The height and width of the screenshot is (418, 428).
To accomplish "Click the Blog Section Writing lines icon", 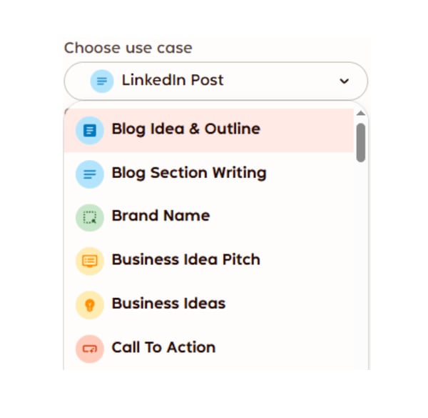I will tap(90, 174).
